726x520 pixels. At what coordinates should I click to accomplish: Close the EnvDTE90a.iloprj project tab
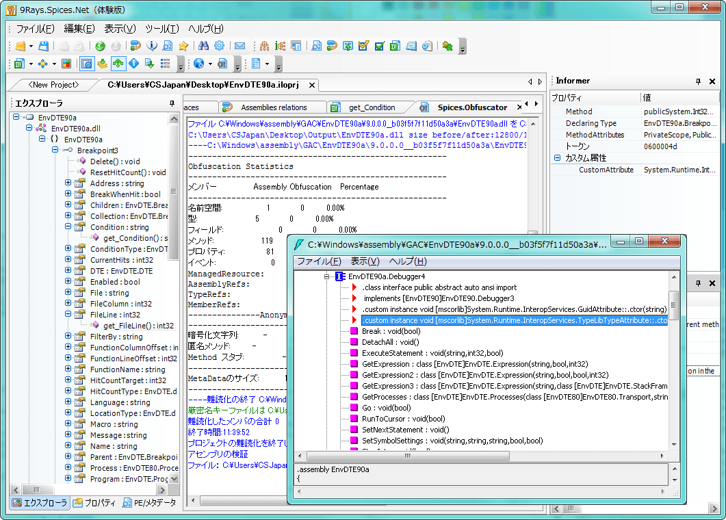312,86
